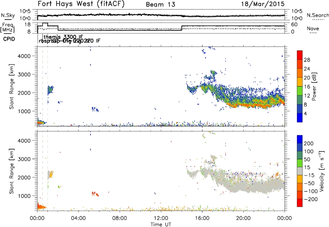Click the velocity panel 'Slant Range [km]' label

click(x=12, y=171)
